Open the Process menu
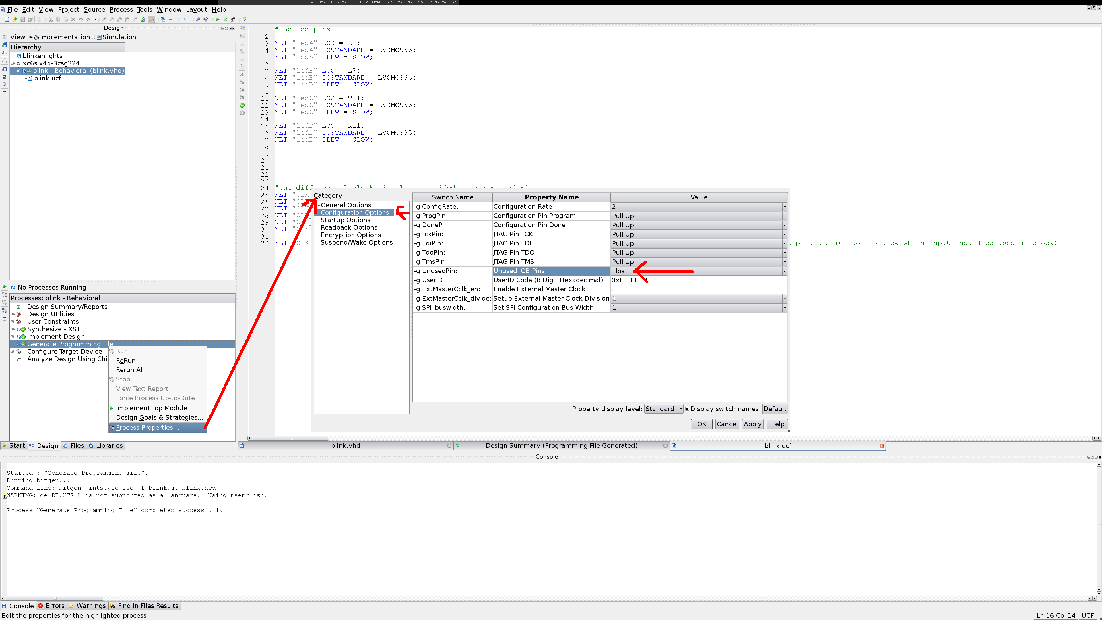 [x=121, y=9]
